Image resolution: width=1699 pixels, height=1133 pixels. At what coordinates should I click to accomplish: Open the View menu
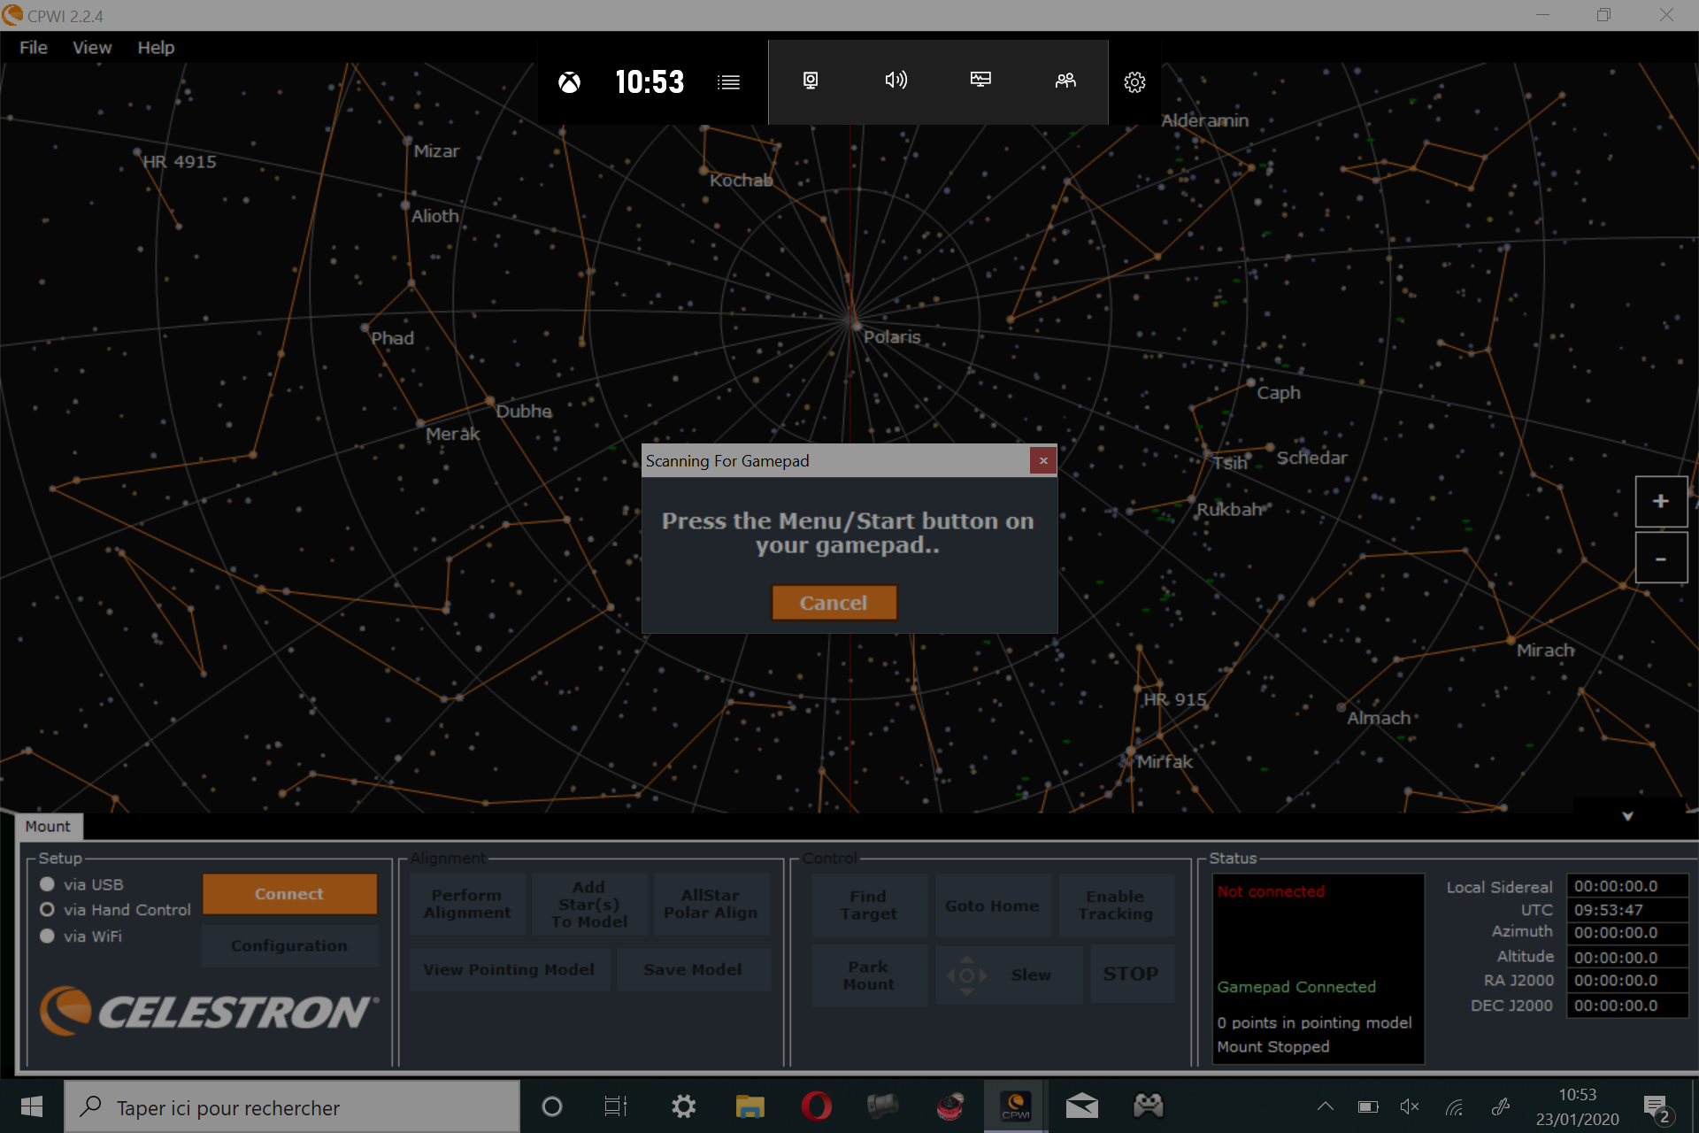pyautogui.click(x=92, y=48)
